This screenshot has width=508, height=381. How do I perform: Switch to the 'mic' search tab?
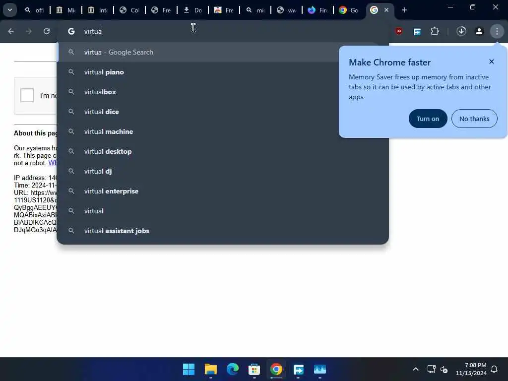(255, 10)
